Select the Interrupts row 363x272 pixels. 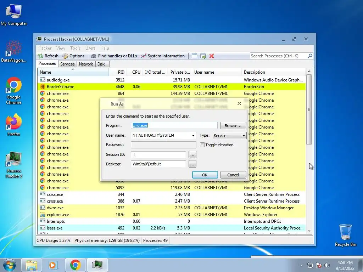[172, 221]
